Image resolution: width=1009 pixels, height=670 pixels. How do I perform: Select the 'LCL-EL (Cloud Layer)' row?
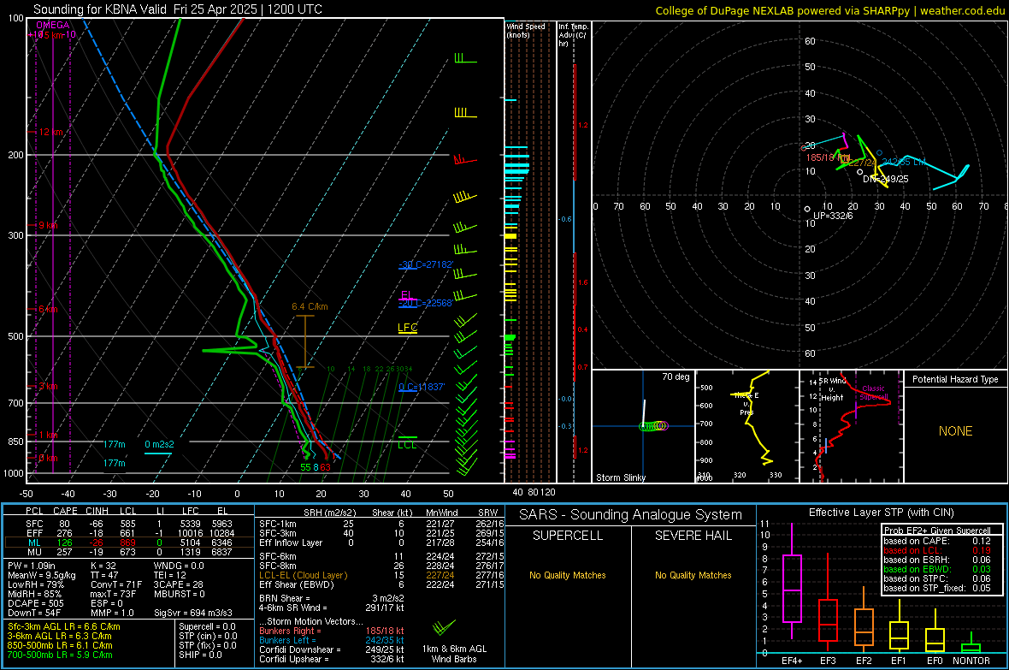tap(381, 575)
